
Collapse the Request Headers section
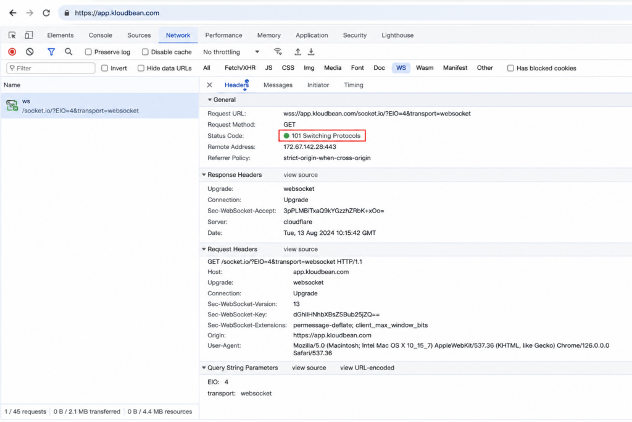click(204, 249)
